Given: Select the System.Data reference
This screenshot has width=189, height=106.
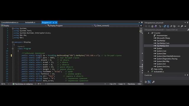Looking at the screenshot, I should coord(161,54).
